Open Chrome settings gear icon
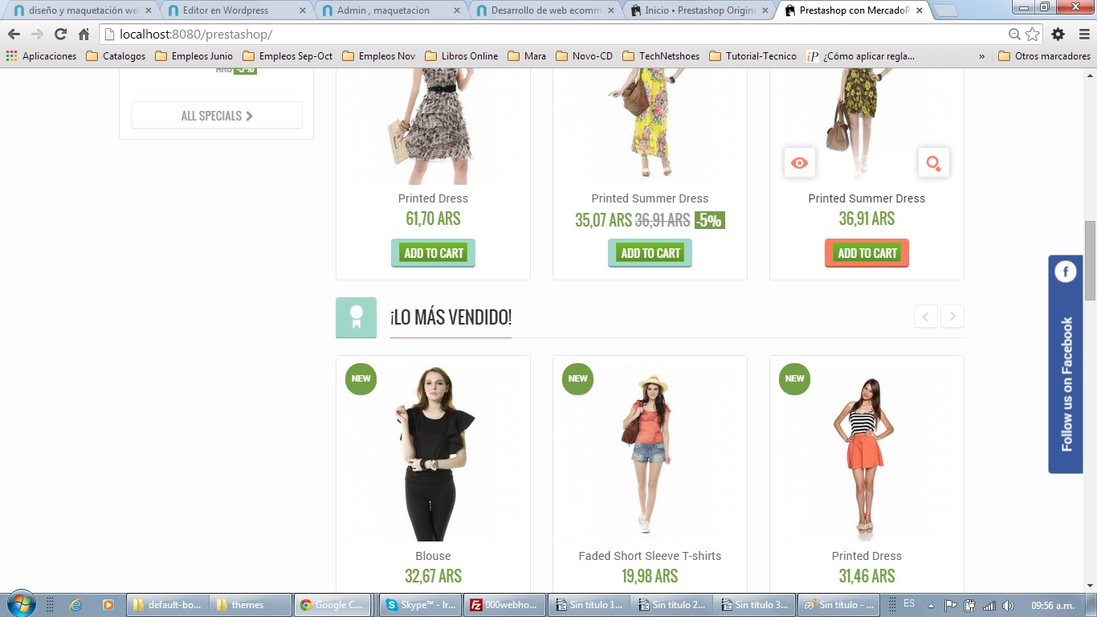 coord(1058,35)
